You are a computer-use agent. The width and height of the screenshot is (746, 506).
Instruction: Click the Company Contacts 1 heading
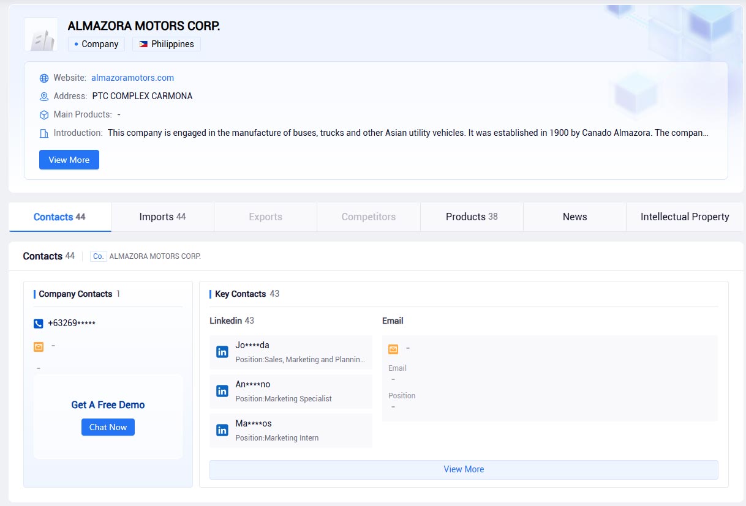tap(80, 294)
